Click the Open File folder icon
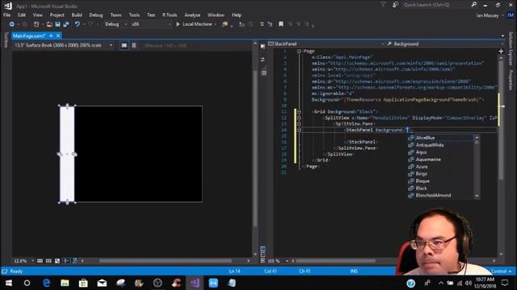This screenshot has height=290, width=517. pyautogui.click(x=49, y=24)
